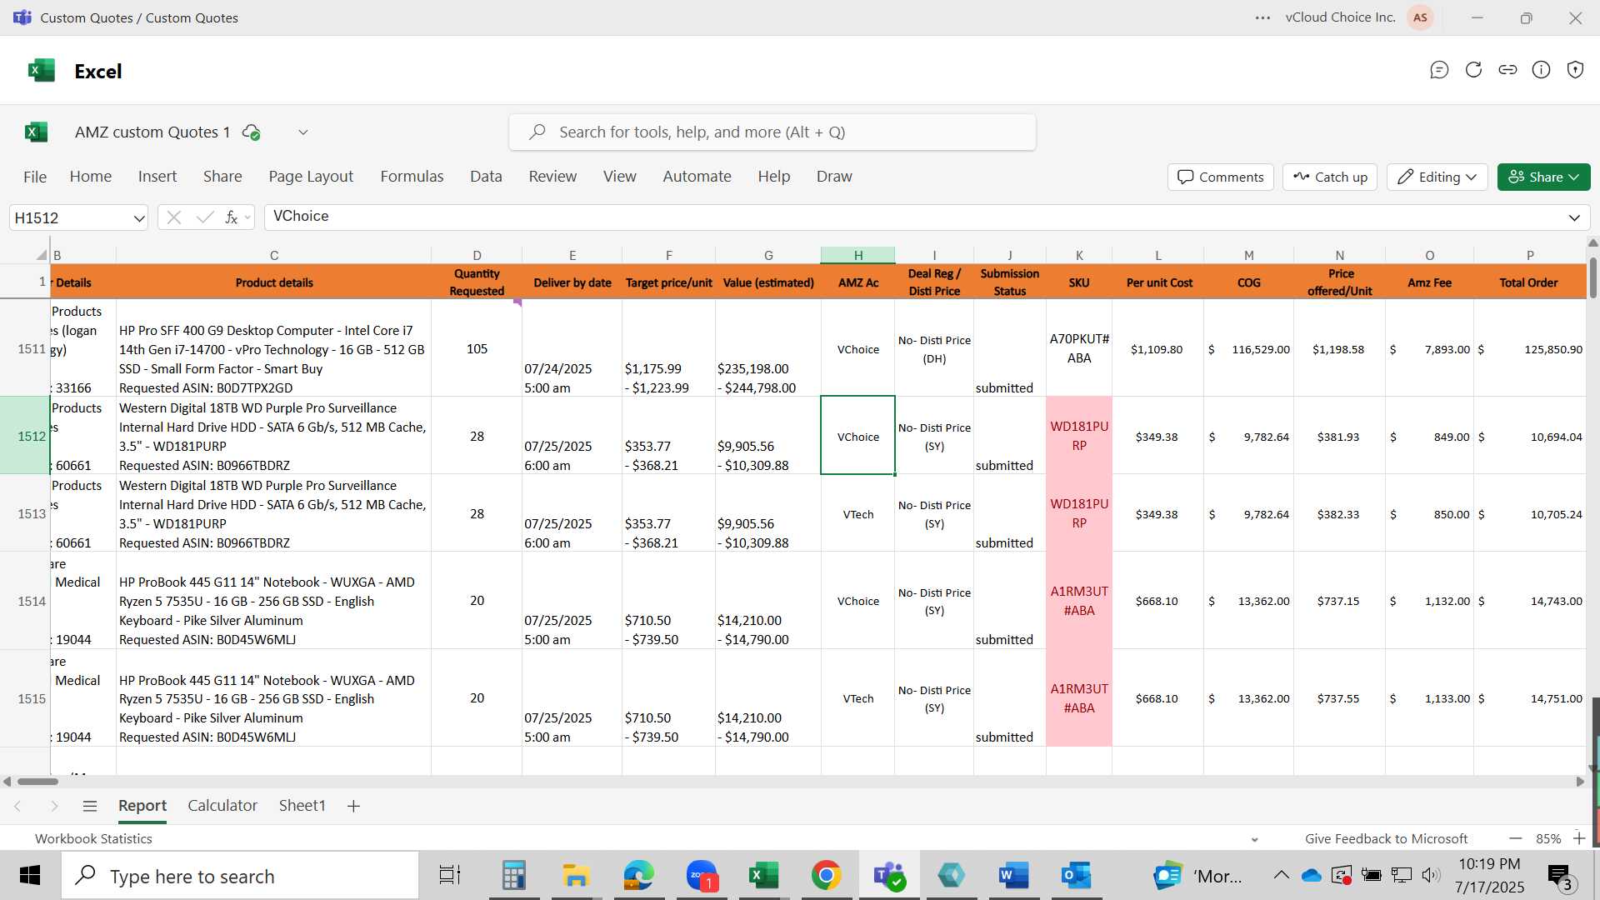Screen dimensions: 1600x900
Task: Open the all sheets list icon
Action: click(90, 806)
